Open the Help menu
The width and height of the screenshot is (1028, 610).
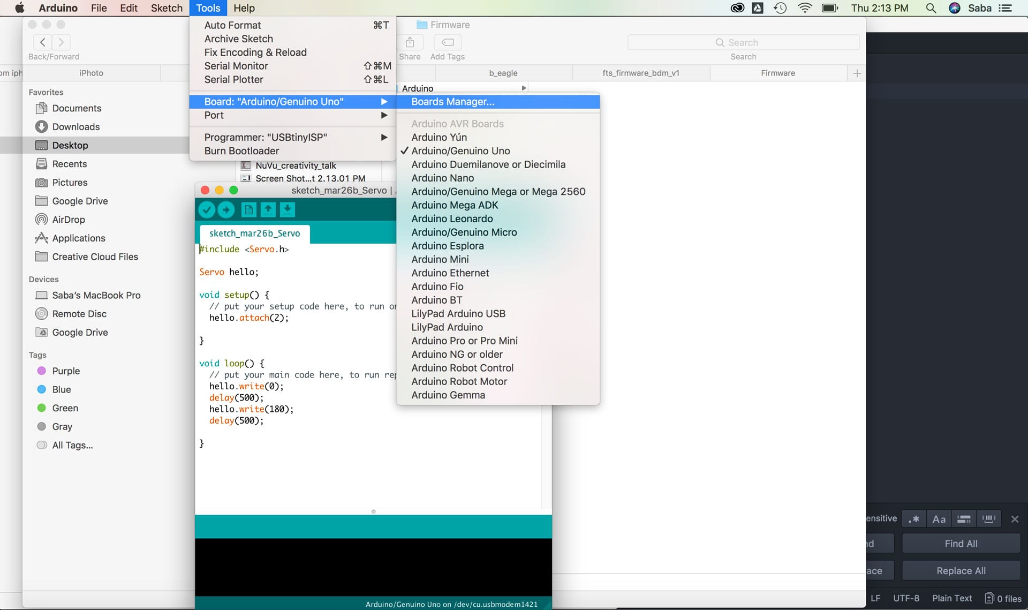(244, 8)
